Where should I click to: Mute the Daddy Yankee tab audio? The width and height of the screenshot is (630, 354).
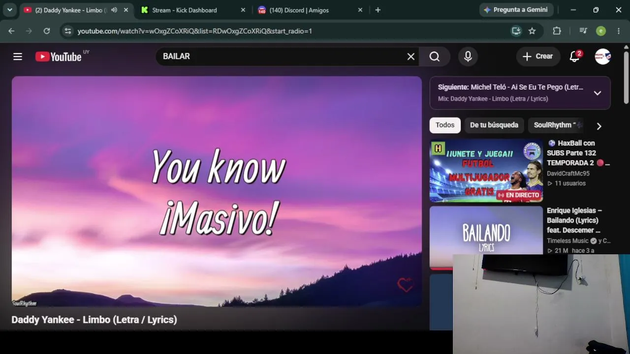click(x=114, y=10)
